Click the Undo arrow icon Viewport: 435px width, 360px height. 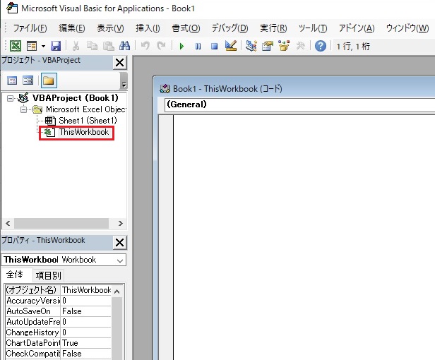(145, 45)
